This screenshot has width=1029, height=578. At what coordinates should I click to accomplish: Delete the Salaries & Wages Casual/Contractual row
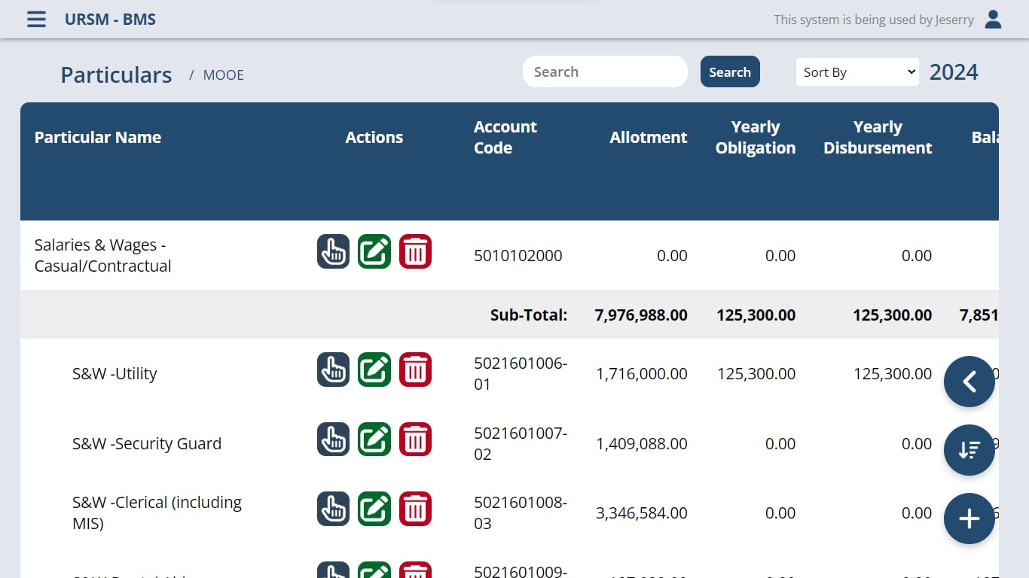tap(415, 251)
